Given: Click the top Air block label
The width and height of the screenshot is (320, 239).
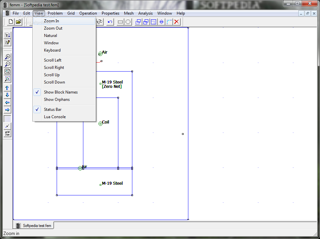Looking at the screenshot, I should tap(105, 52).
